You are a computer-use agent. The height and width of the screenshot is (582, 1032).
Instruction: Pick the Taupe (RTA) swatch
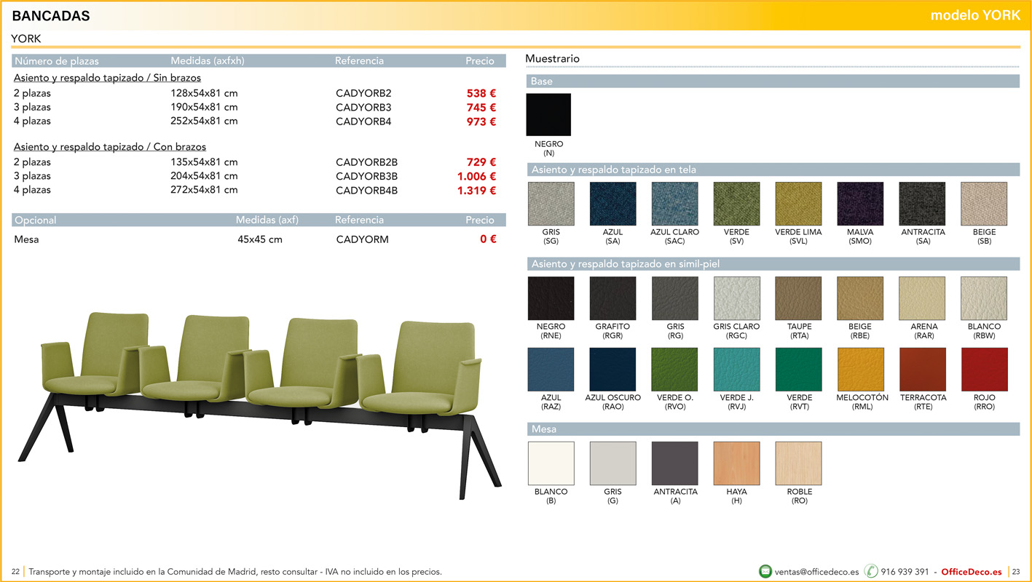(798, 298)
